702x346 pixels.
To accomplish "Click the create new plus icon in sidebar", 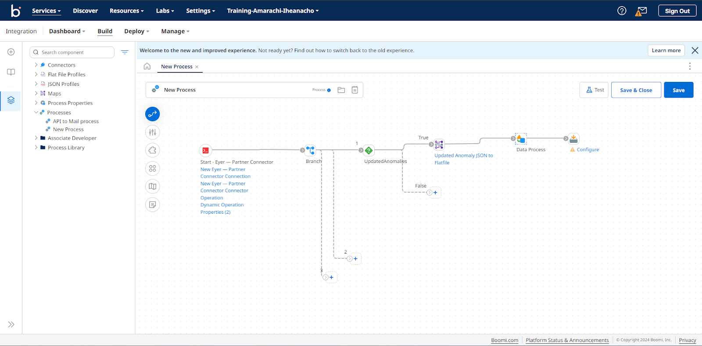I will (x=11, y=52).
